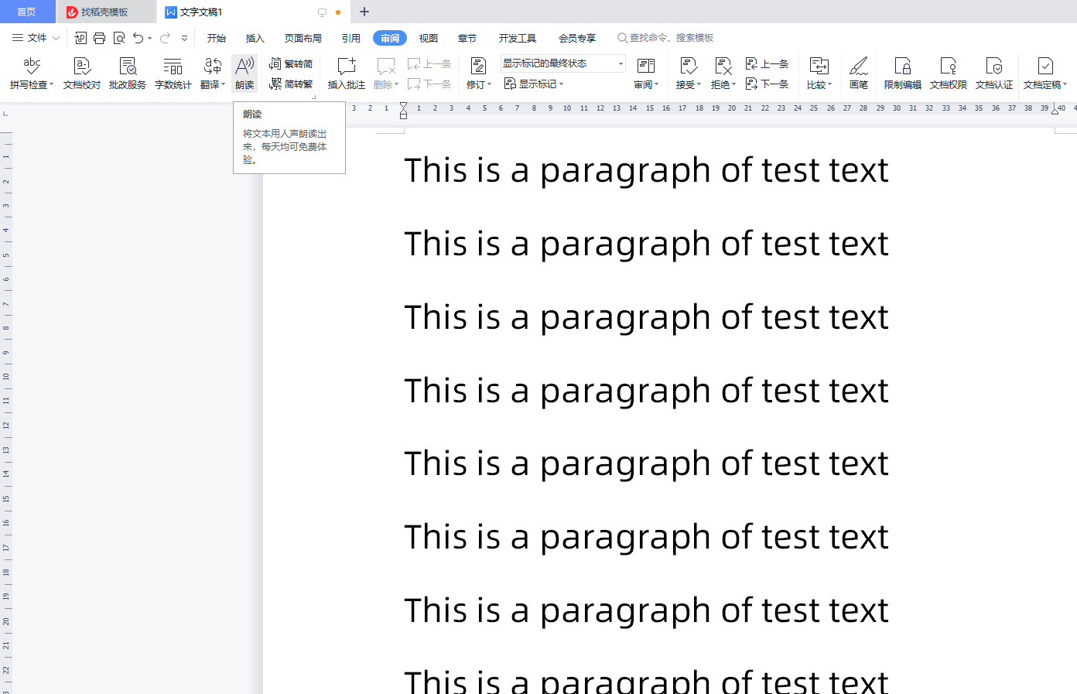Insert a comment with 插入批注
This screenshot has height=694, width=1077.
point(347,73)
